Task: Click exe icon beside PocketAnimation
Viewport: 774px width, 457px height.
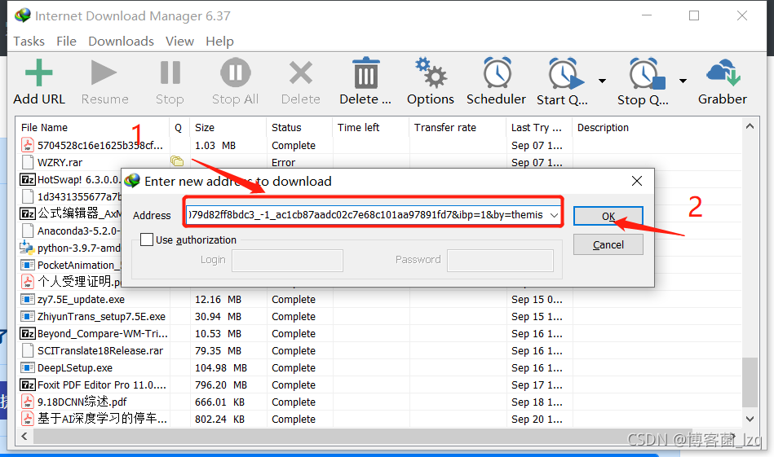Action: pos(28,265)
